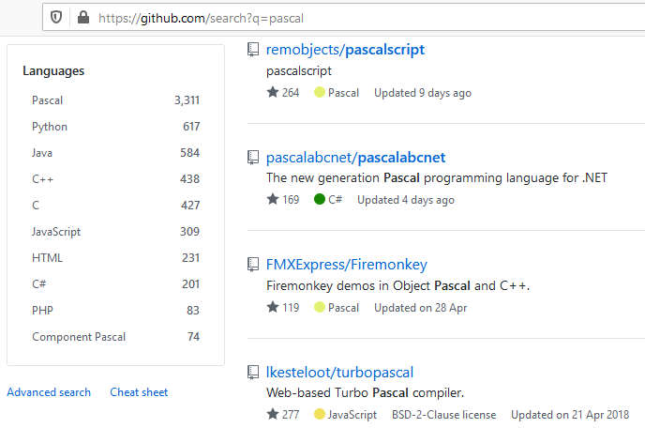Viewport: 645px width, 428px height.
Task: Click the address bar padlock icon
Action: (x=82, y=17)
